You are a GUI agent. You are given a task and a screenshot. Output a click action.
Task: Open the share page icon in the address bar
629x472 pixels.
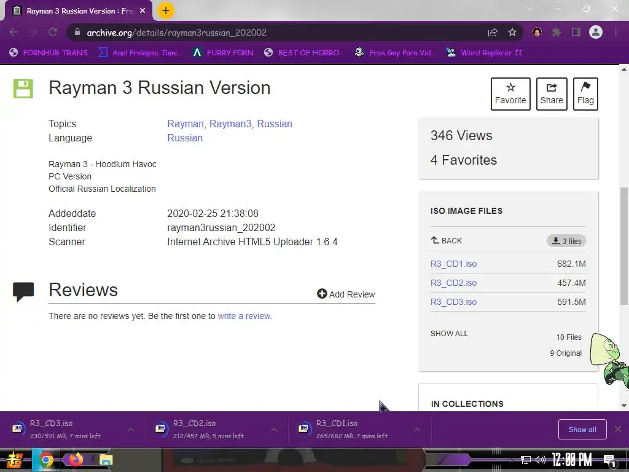(x=493, y=33)
